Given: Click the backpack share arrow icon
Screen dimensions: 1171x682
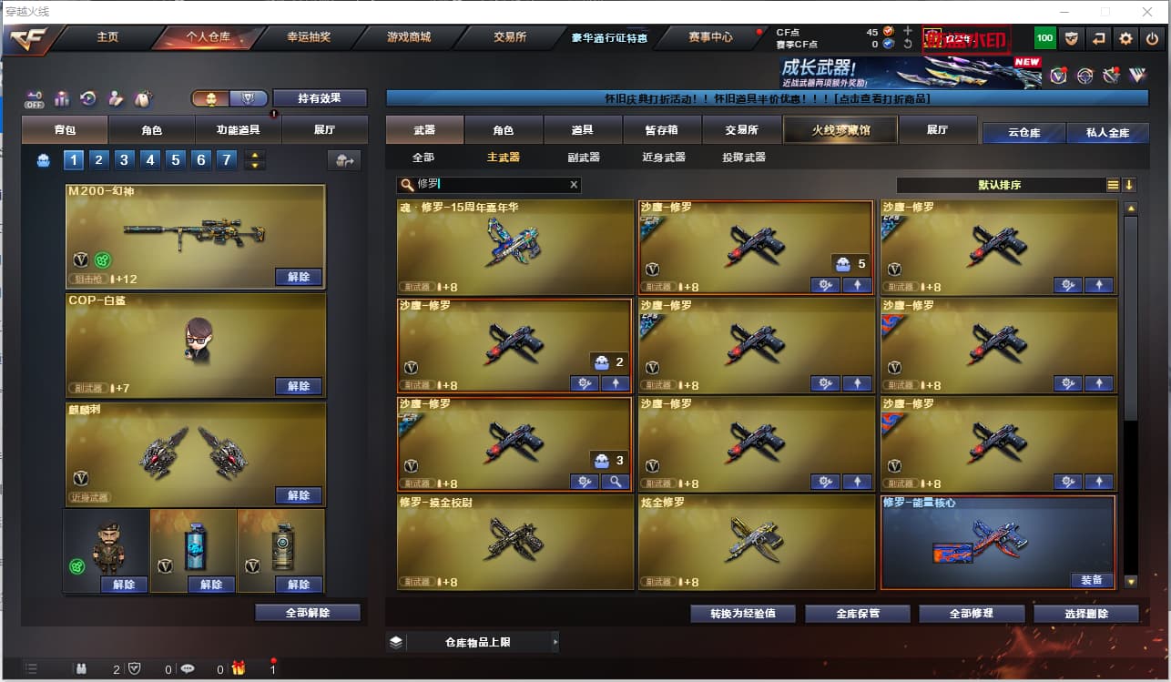Looking at the screenshot, I should pos(344,161).
